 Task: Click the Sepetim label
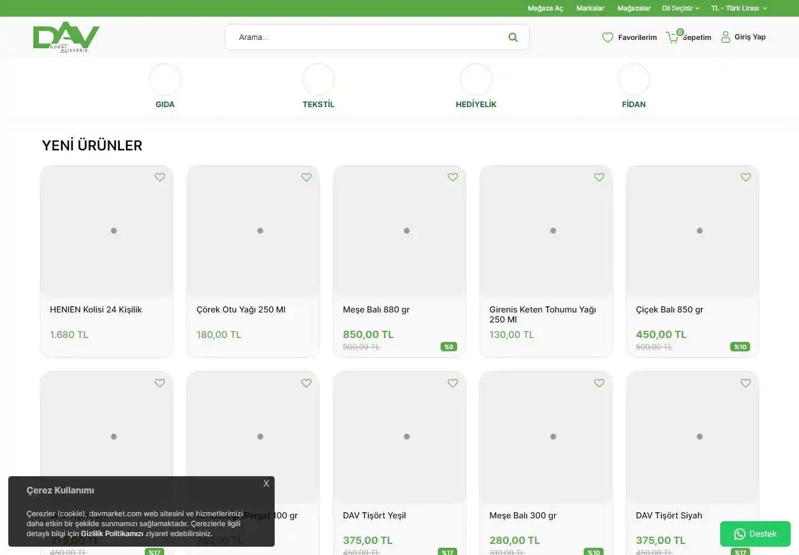[x=697, y=37]
